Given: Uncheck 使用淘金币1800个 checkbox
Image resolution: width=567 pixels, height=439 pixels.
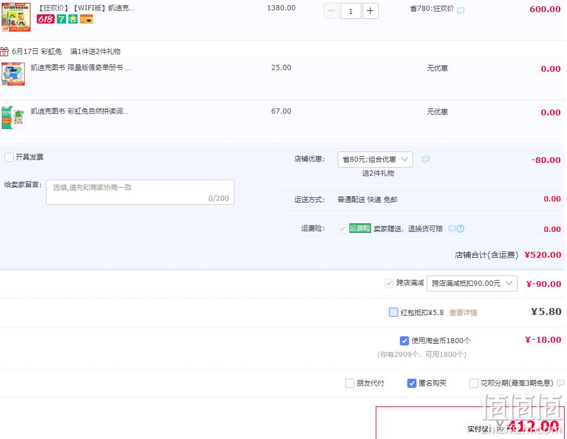Looking at the screenshot, I should pyautogui.click(x=404, y=340).
